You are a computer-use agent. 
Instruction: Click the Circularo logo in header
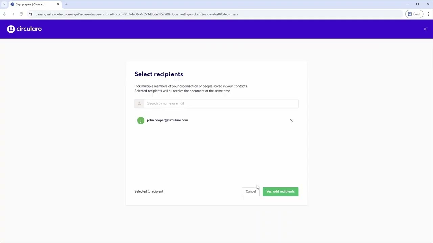(24, 29)
